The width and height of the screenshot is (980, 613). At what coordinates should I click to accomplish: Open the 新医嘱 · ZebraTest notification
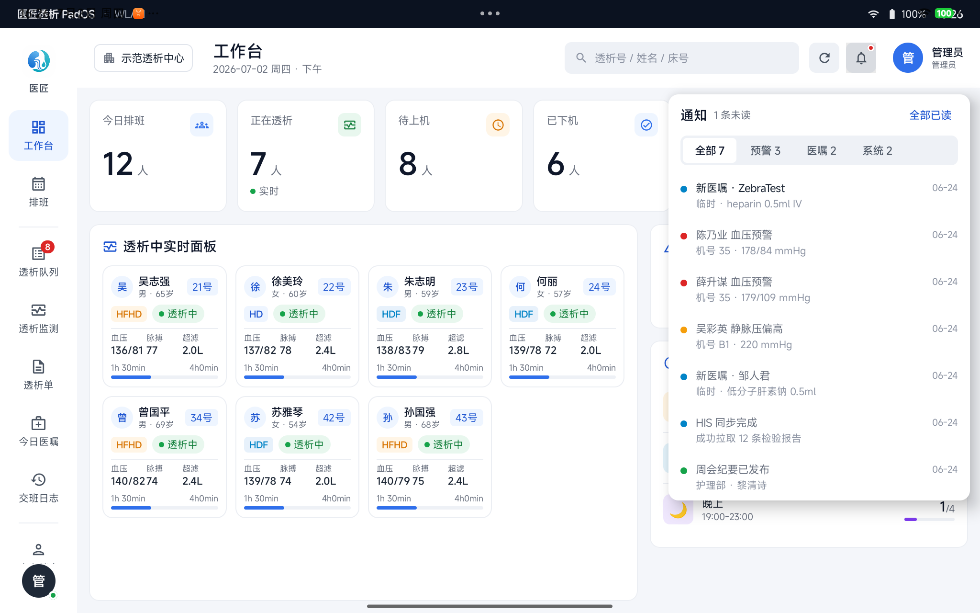[x=819, y=196]
